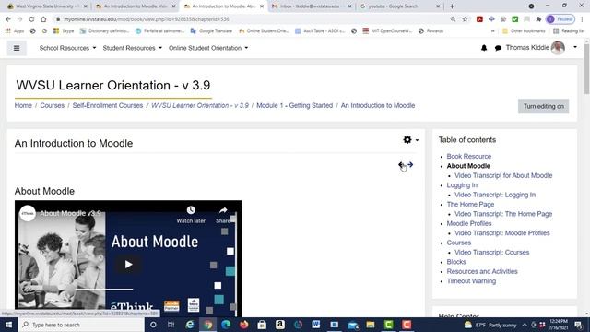Open the Windows notification center
Viewport: 590px width, 332px height.
coord(578,325)
